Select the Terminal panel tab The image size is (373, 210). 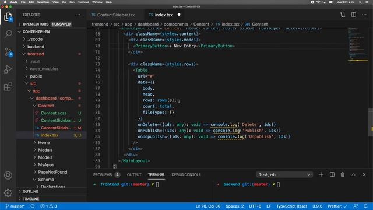[156, 174]
